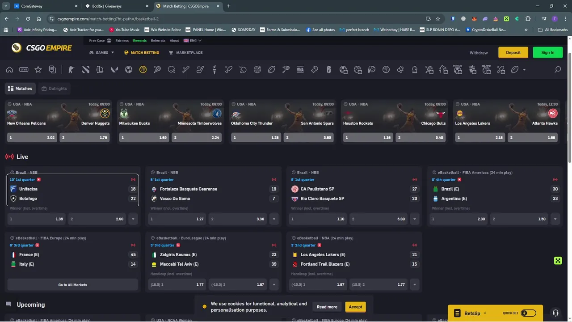Select the tennis racket sport icon
Viewport: 572px width, 322px height.
(157, 70)
